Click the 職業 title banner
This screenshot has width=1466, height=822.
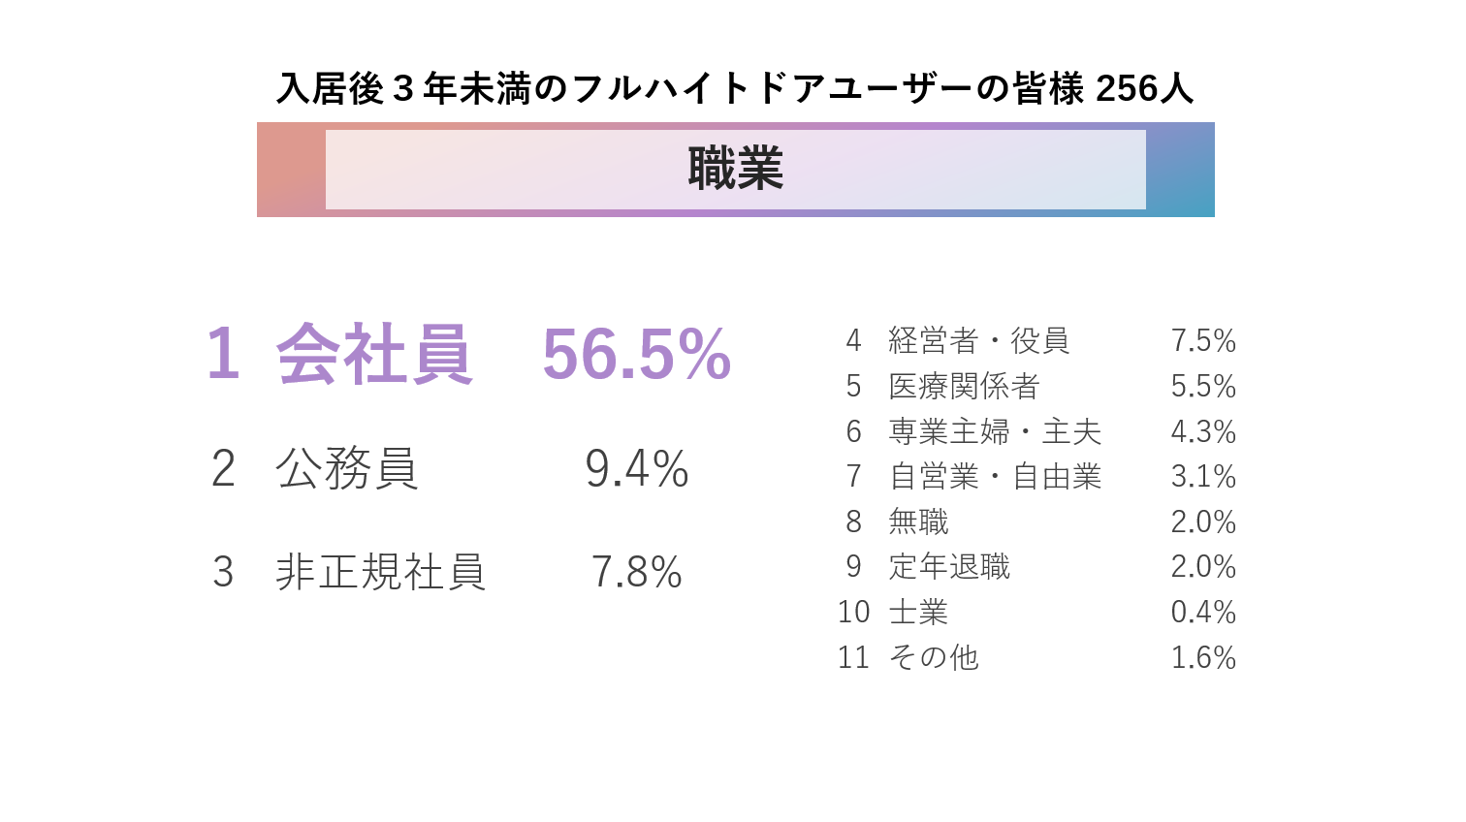pos(735,169)
